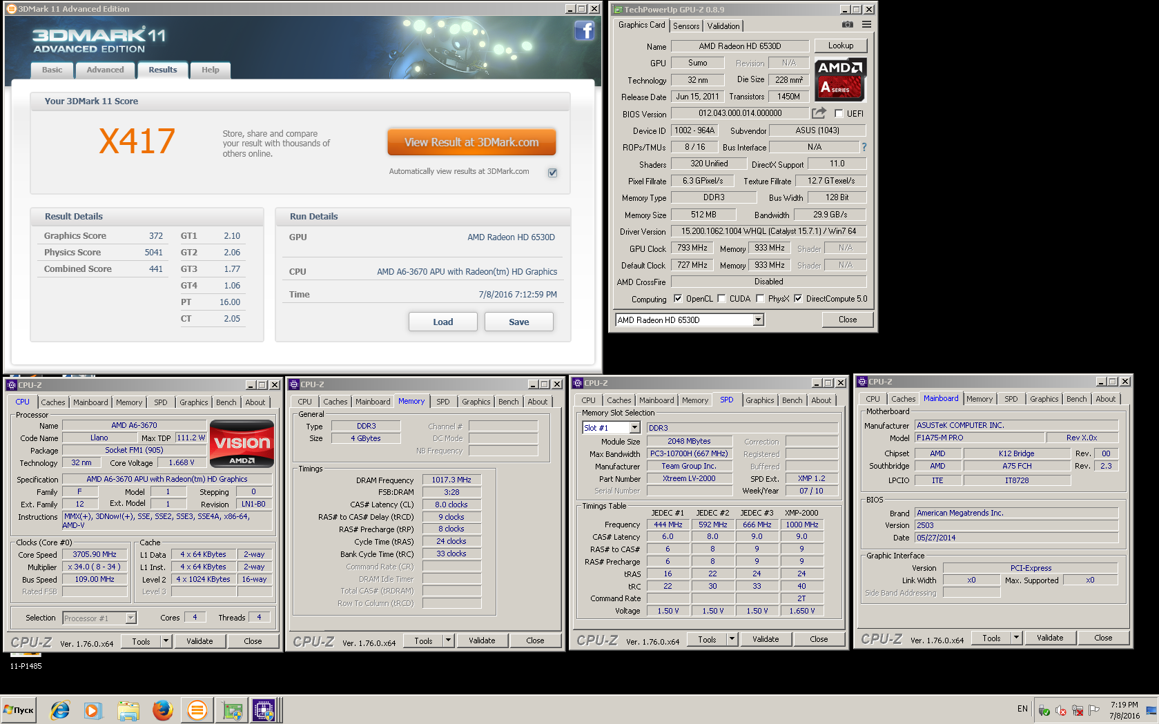This screenshot has width=1159, height=724.
Task: Open the Start (Пуск) button
Action: (x=19, y=710)
